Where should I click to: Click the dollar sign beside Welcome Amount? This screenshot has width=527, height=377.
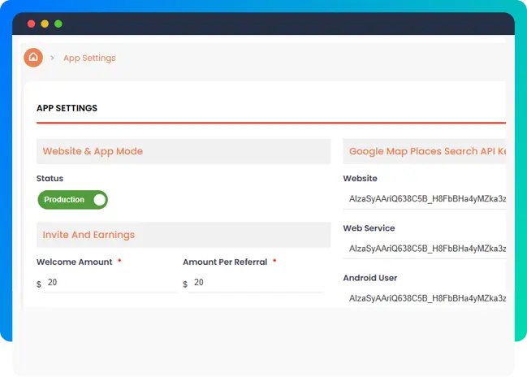coord(39,284)
